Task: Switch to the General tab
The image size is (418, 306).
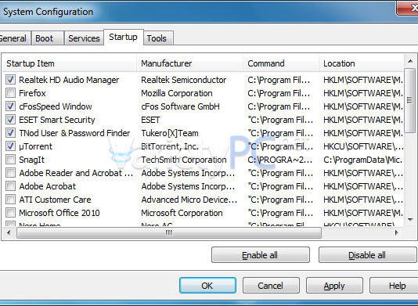Action: coord(15,38)
